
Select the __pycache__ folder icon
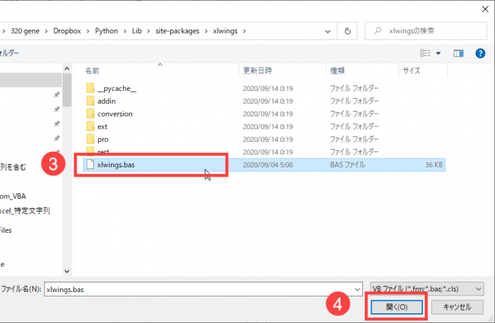point(90,88)
